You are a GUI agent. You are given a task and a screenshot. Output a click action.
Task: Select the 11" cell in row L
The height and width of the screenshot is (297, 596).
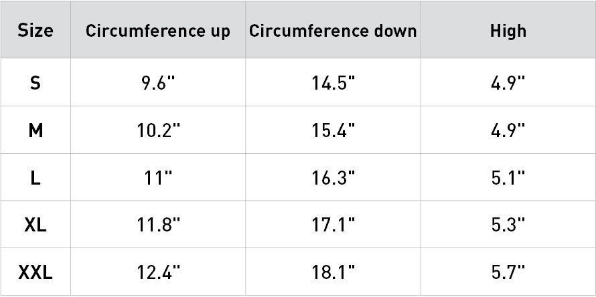(x=158, y=178)
